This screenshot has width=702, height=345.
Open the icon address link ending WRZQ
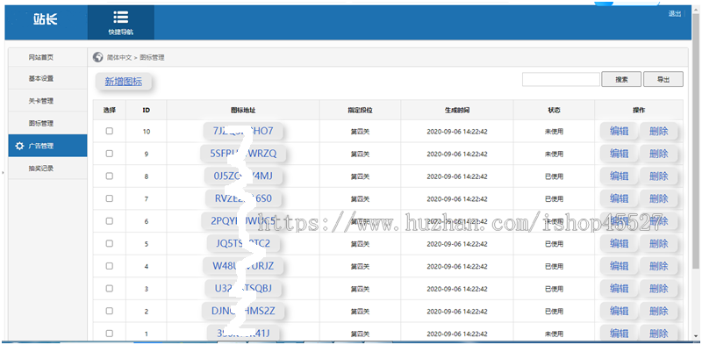[243, 154]
